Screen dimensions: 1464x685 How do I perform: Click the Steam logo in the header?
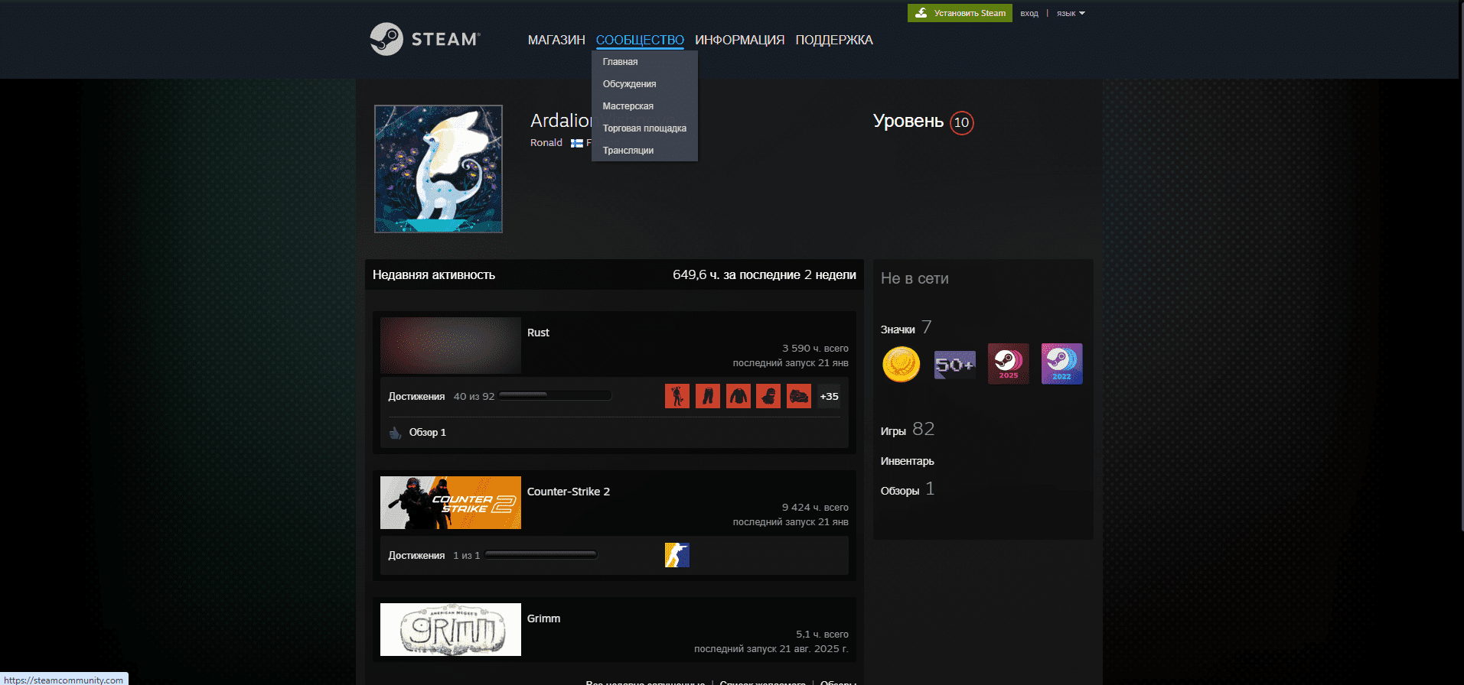(425, 39)
